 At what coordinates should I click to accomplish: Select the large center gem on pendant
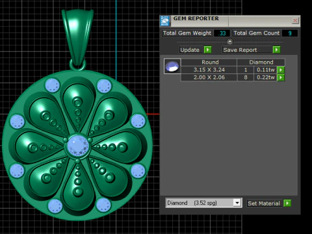pos(78,146)
